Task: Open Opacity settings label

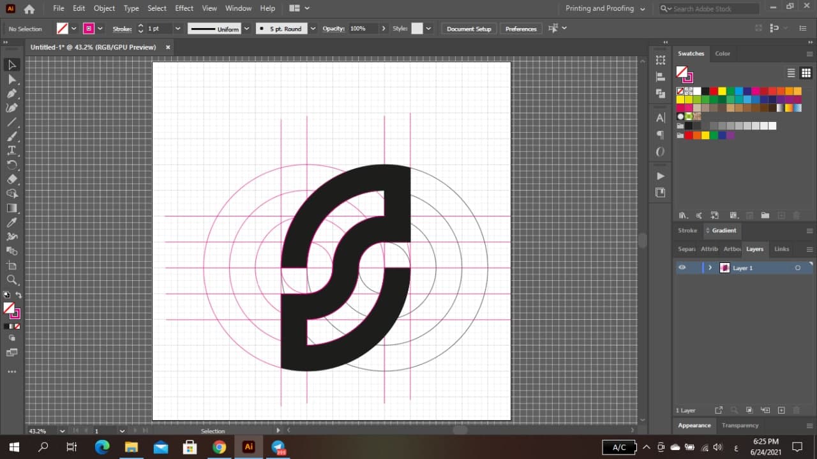Action: 333,29
